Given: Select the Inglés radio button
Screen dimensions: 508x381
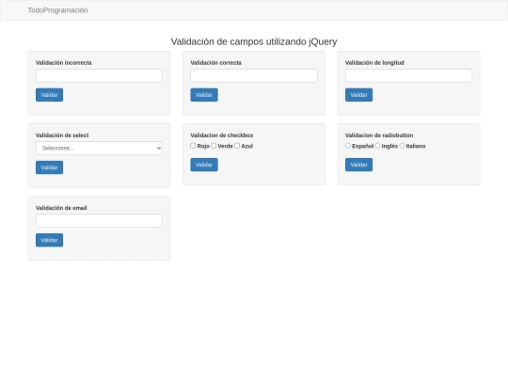Looking at the screenshot, I should [x=378, y=146].
